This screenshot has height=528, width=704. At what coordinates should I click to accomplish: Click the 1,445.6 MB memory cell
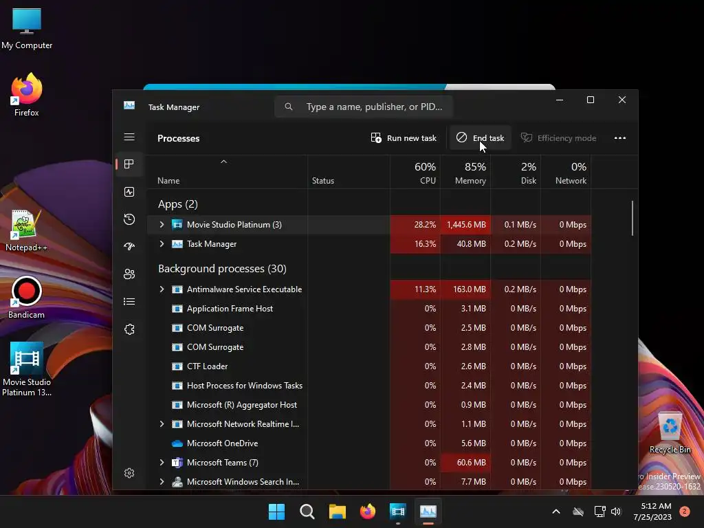click(465, 225)
